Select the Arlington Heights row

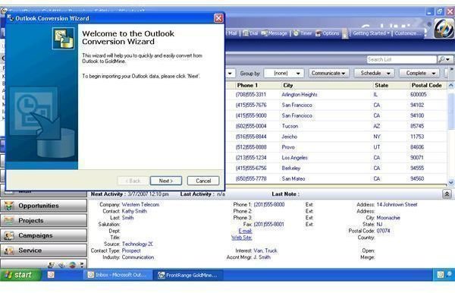point(337,95)
